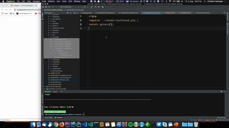Image resolution: width=229 pixels, height=128 pixels.
Task: Select composer.json in project tree
Action: (x=56, y=82)
